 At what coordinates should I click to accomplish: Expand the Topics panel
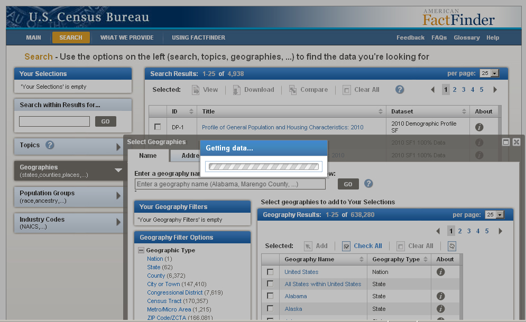tap(118, 147)
